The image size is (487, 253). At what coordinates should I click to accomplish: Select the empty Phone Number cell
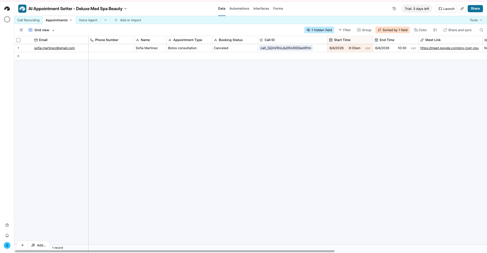pos(111,48)
